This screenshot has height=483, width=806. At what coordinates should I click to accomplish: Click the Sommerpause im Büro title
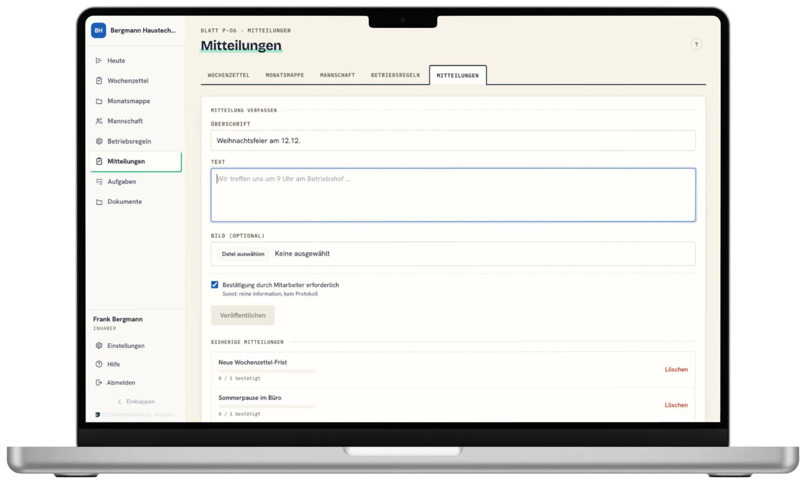(x=250, y=398)
